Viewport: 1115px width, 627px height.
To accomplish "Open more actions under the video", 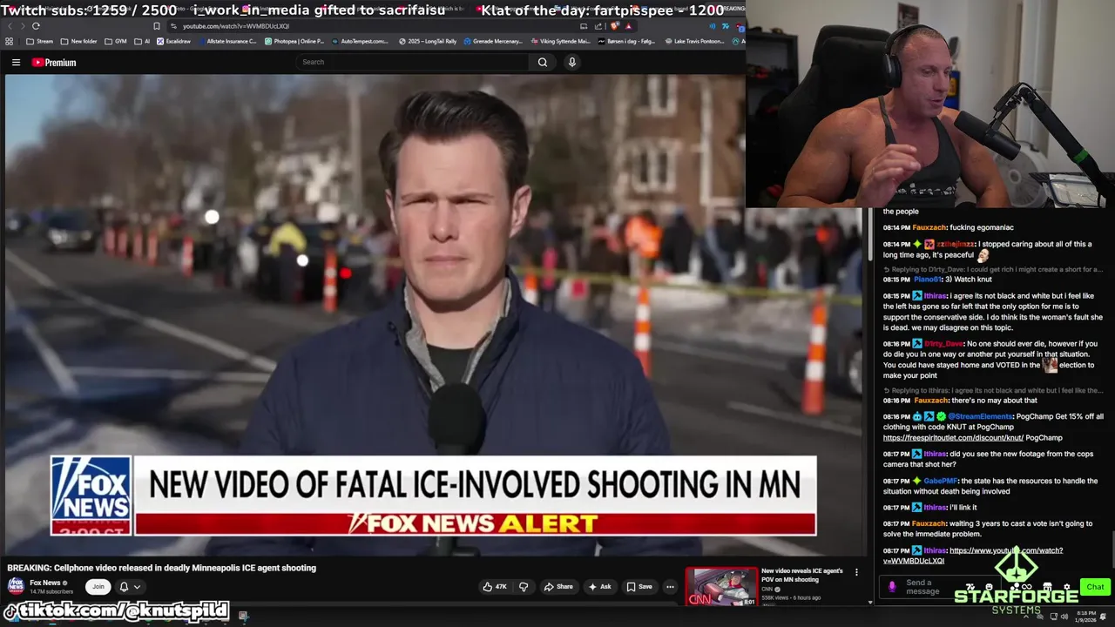I will pos(670,587).
